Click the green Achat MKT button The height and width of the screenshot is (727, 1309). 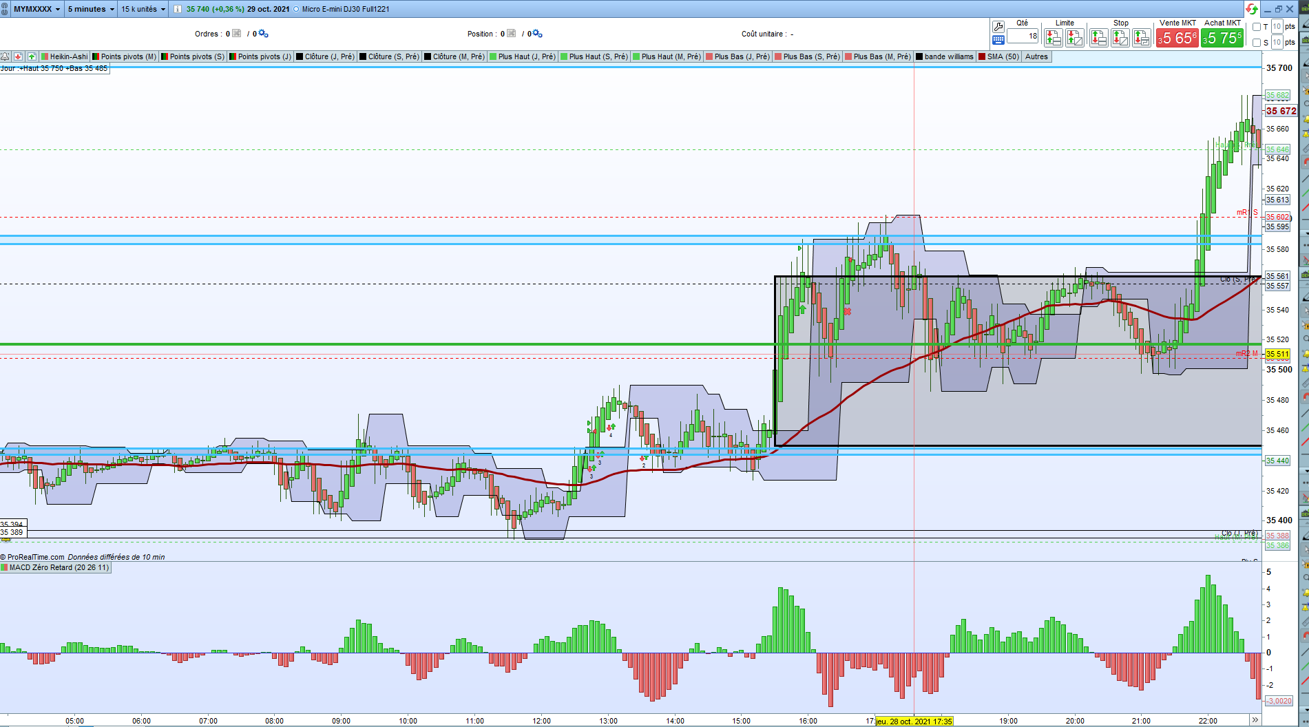pos(1222,38)
